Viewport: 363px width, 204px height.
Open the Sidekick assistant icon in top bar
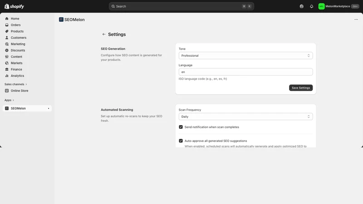[x=301, y=6]
